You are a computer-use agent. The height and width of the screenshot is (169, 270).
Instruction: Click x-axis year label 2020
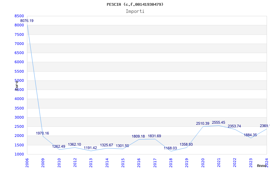(x=203, y=163)
